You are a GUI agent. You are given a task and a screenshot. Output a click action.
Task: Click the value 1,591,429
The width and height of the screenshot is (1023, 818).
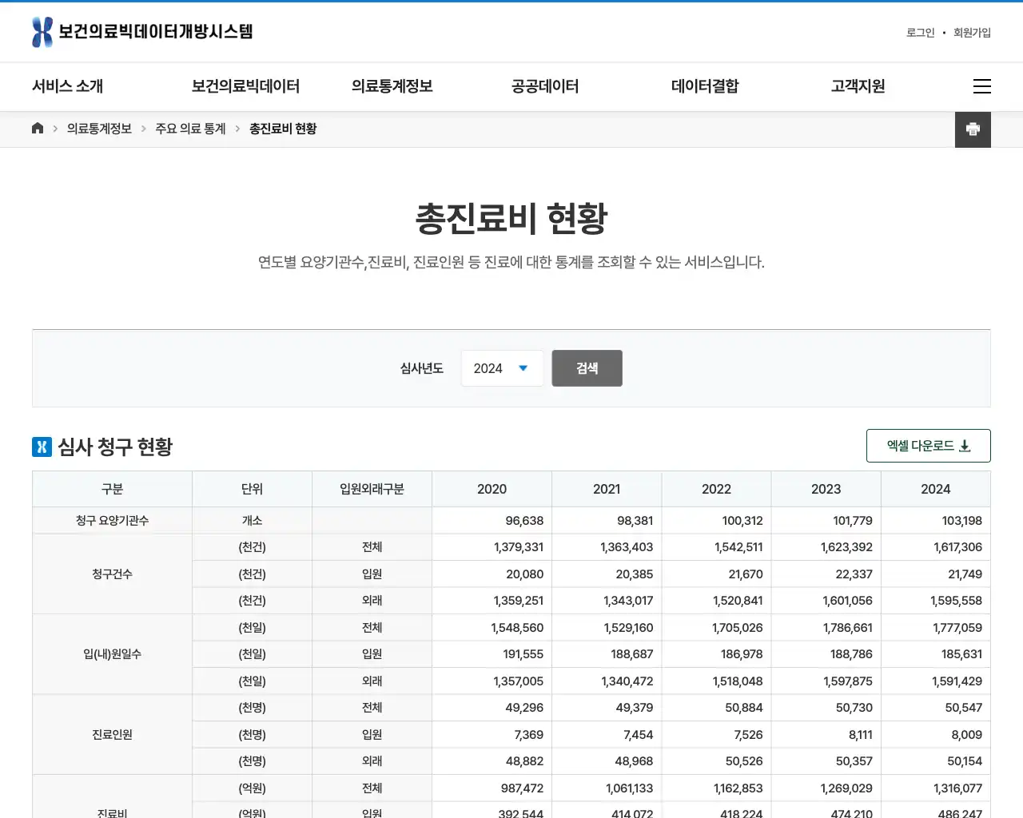(x=957, y=681)
